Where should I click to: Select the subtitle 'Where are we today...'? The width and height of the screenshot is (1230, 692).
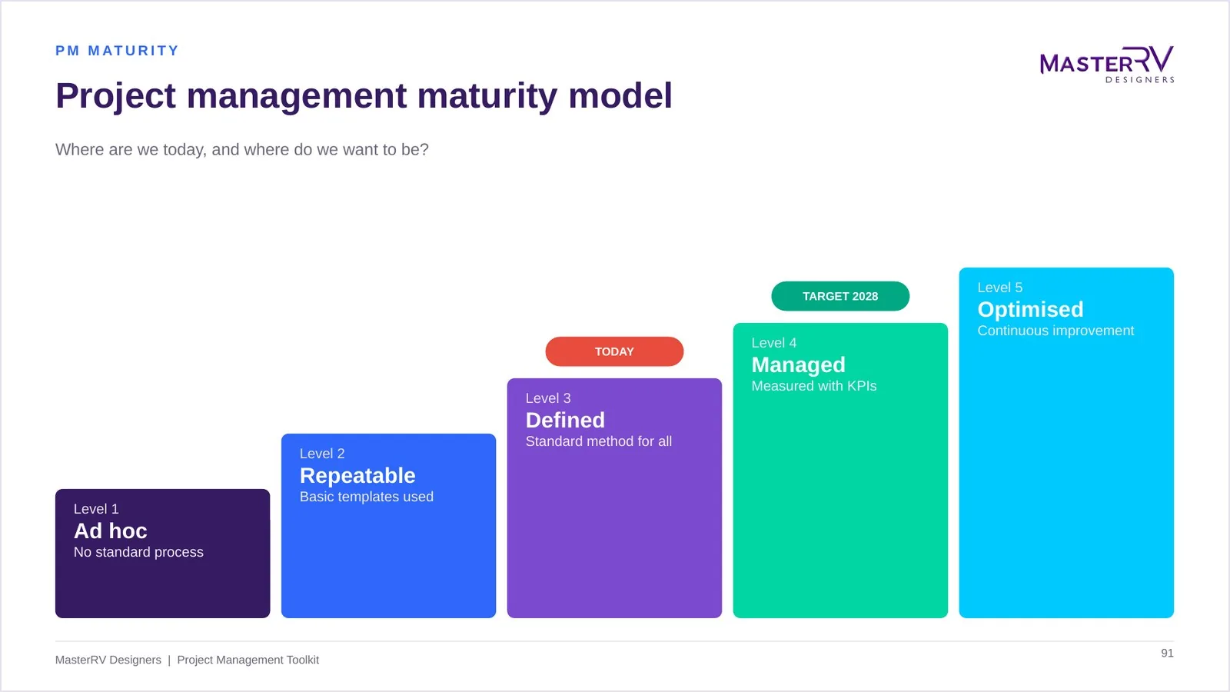coord(242,150)
